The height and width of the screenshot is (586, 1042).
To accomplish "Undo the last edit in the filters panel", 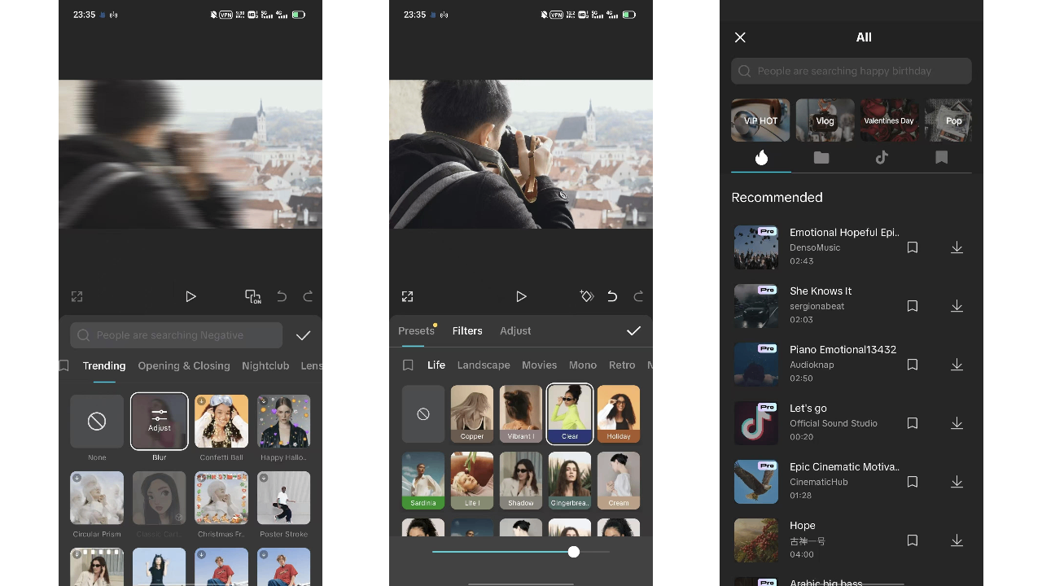I will coord(612,296).
